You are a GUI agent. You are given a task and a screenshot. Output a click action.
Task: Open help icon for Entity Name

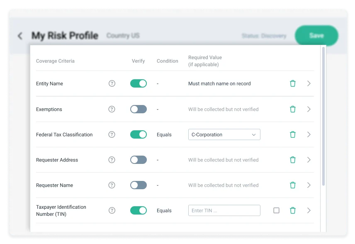coord(112,83)
